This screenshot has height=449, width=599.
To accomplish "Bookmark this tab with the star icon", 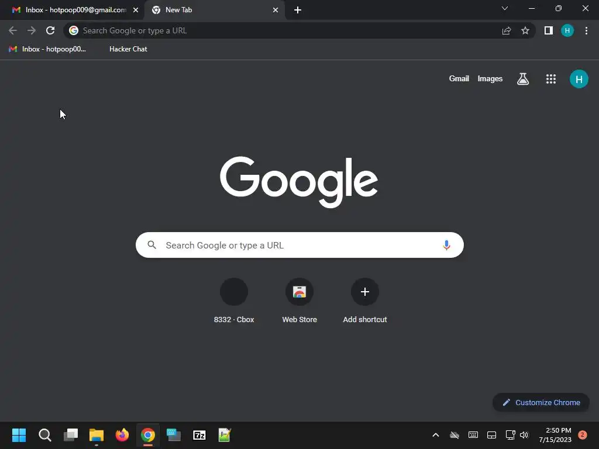I will point(525,30).
